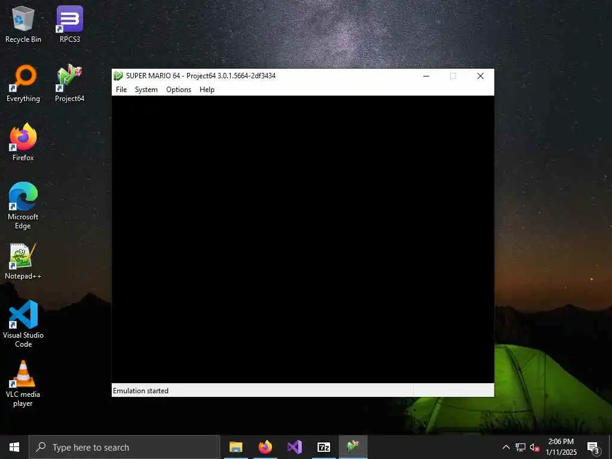Open the network status tray icon

[521, 447]
